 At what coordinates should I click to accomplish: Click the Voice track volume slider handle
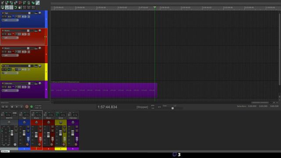point(29,66)
